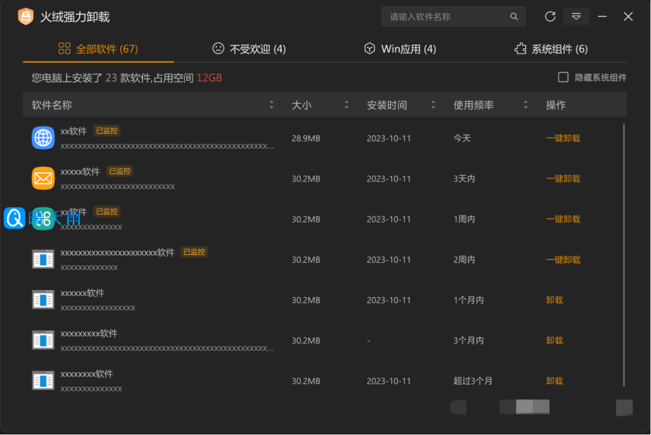Sort by 软件名称 column arrows
651x435 pixels.
[x=271, y=105]
